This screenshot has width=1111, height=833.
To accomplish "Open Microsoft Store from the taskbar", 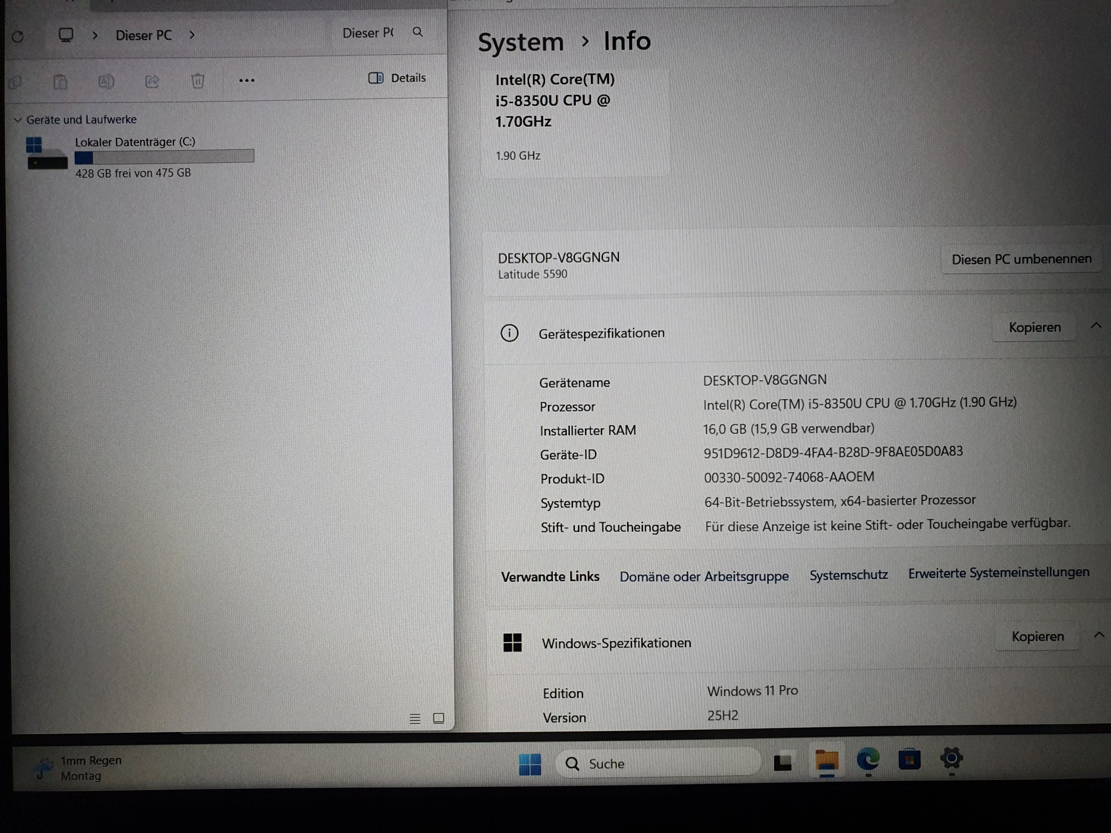I will pos(909,760).
